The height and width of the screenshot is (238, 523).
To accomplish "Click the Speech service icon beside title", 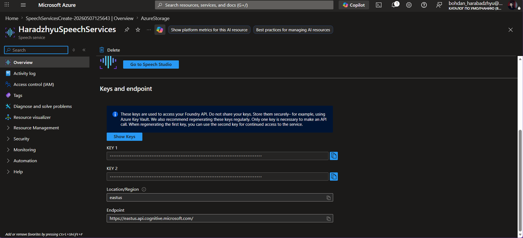I will tap(10, 32).
